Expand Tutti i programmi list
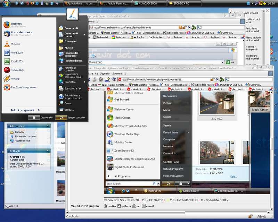 (25, 110)
